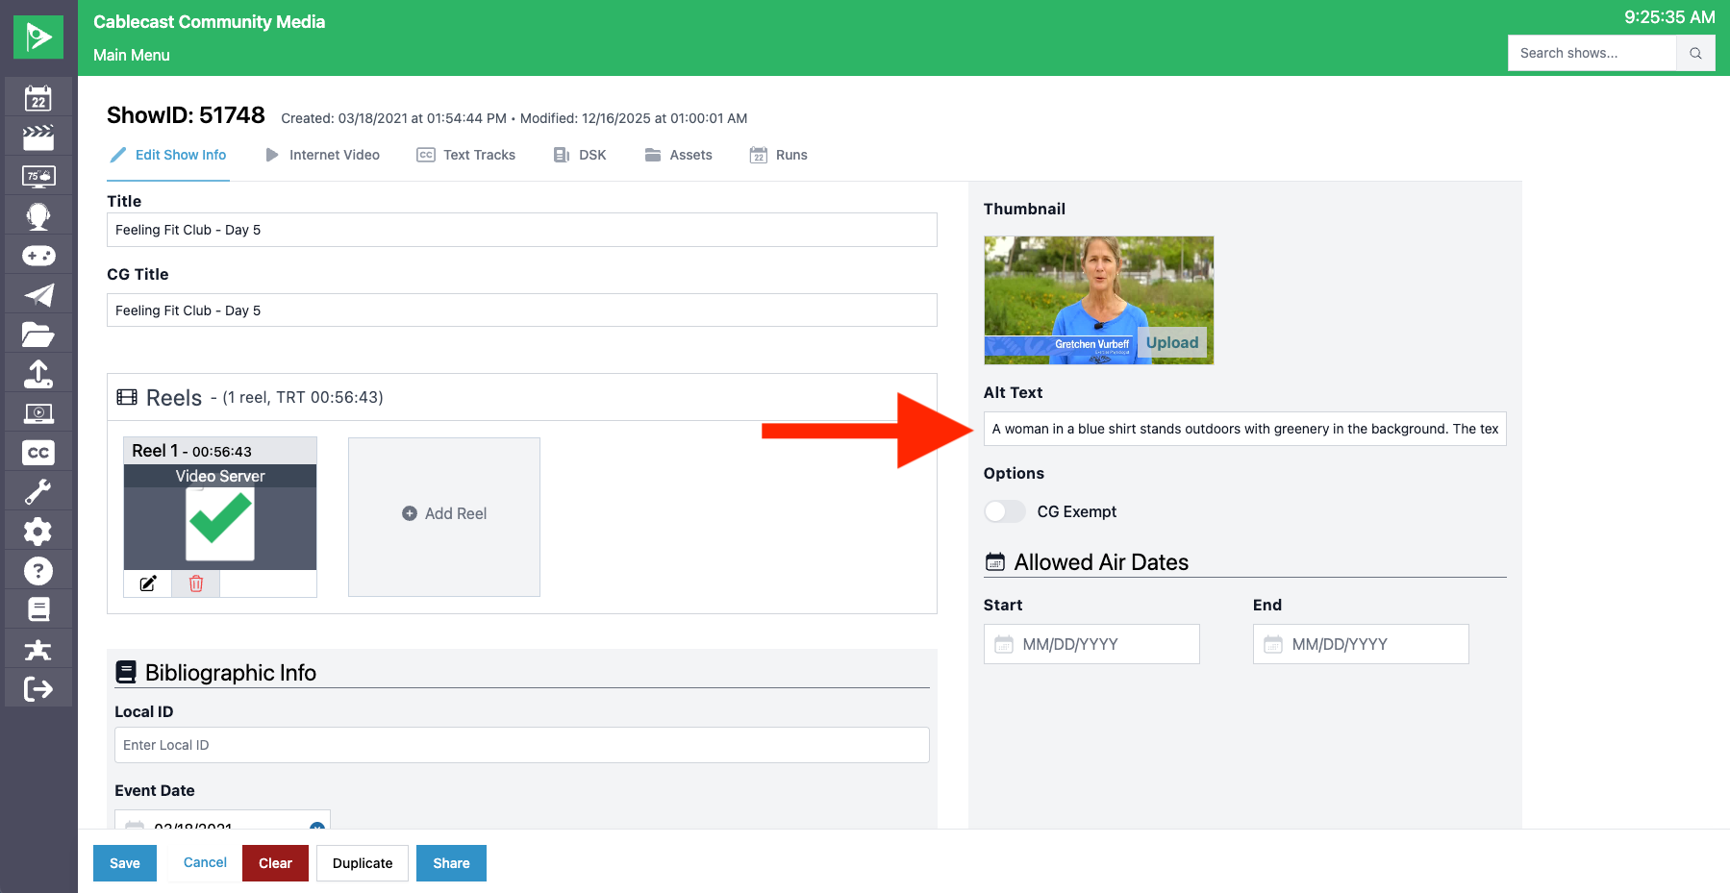
Task: Open the paper plane sidebar icon
Action: pyautogui.click(x=38, y=295)
